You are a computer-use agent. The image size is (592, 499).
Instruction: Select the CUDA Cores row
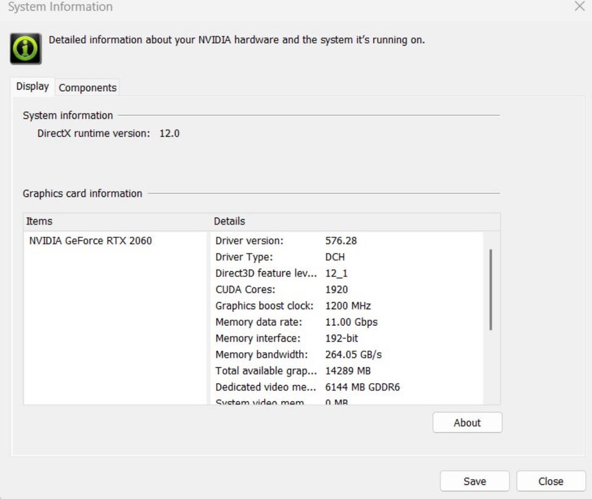tap(245, 289)
